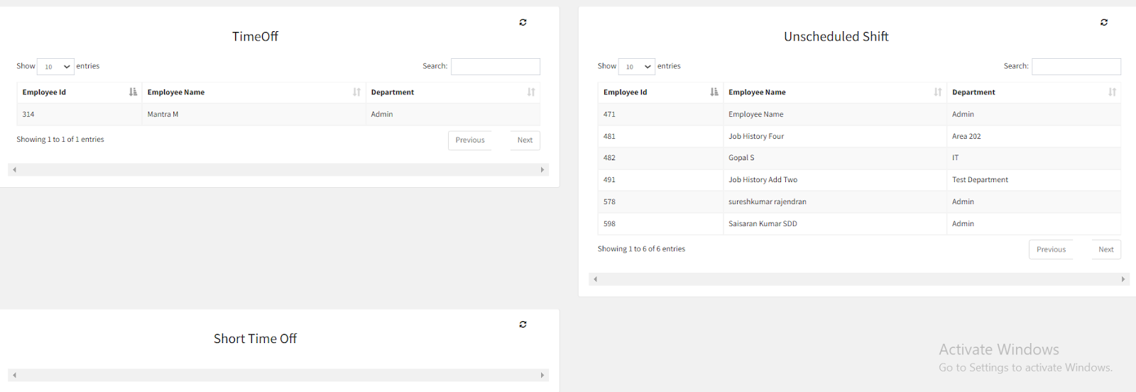Sort Unscheduled Shift by Department
This screenshot has width=1136, height=392.
[x=1033, y=92]
